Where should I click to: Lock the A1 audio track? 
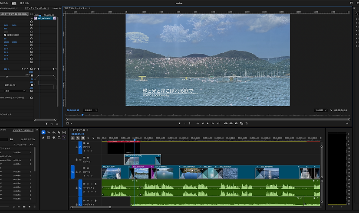76,187
